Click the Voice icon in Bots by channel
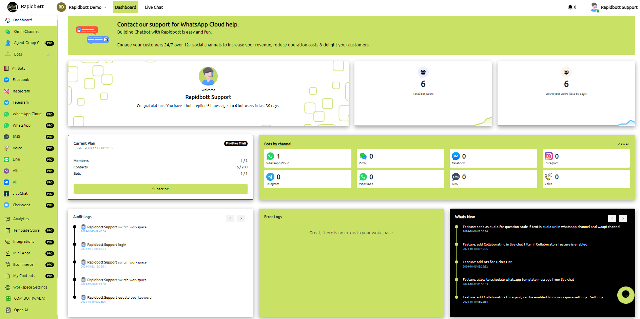This screenshot has width=640, height=319. tap(549, 177)
